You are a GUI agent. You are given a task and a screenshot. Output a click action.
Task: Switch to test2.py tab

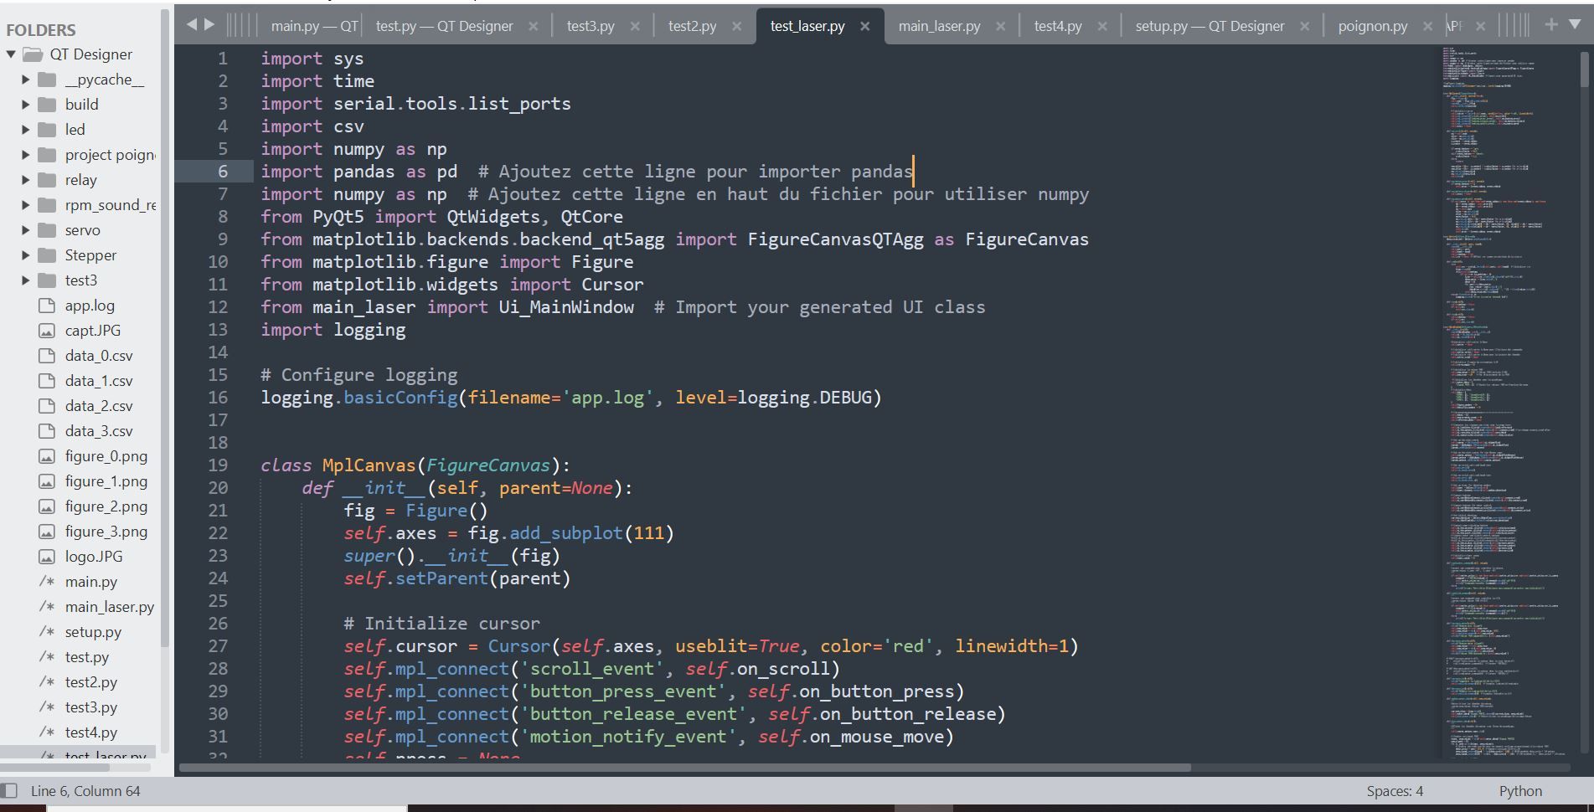[x=693, y=26]
